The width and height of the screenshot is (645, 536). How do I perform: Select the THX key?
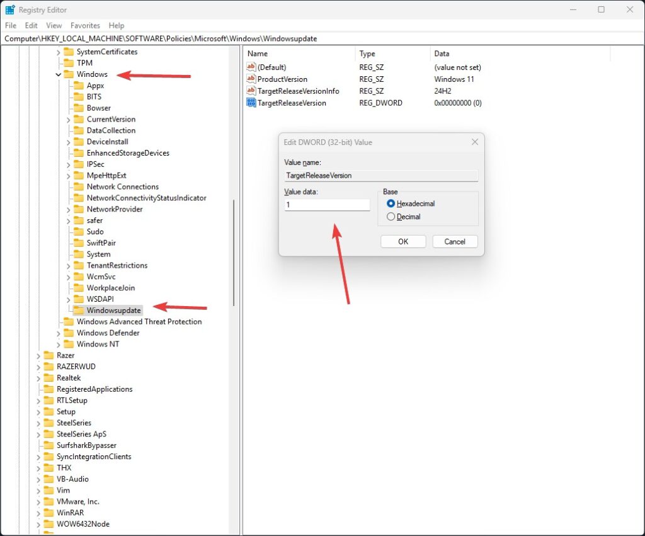click(64, 468)
